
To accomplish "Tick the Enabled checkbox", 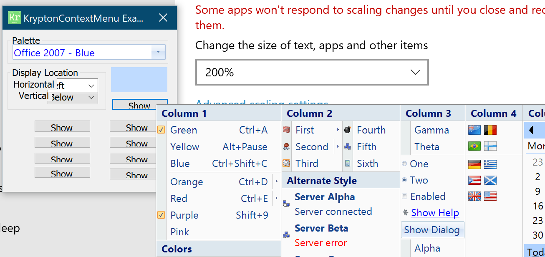I will 404,197.
